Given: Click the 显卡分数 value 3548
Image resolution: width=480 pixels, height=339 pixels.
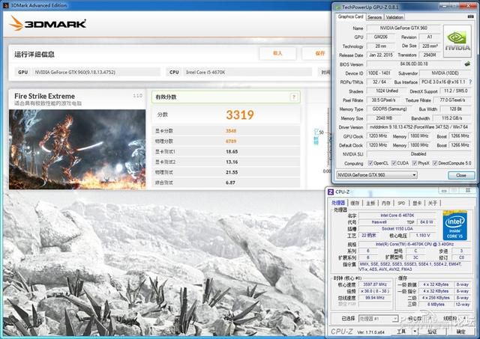Looking at the screenshot, I should (231, 131).
